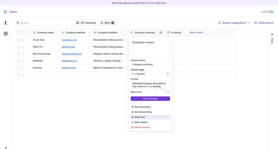Check the Trunk Club row checkbox
Screen dimensions: 278x149
(19, 40)
